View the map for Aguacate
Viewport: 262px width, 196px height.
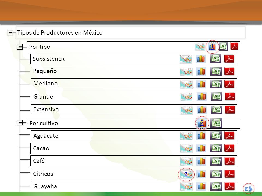[186, 136]
